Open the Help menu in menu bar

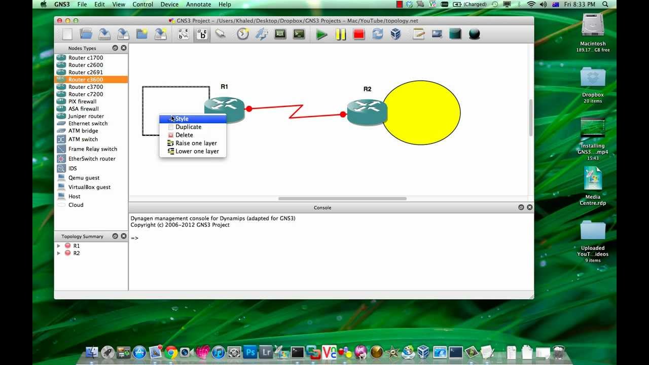pos(225,4)
